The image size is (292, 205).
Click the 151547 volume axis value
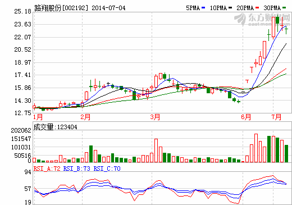(x=21, y=139)
